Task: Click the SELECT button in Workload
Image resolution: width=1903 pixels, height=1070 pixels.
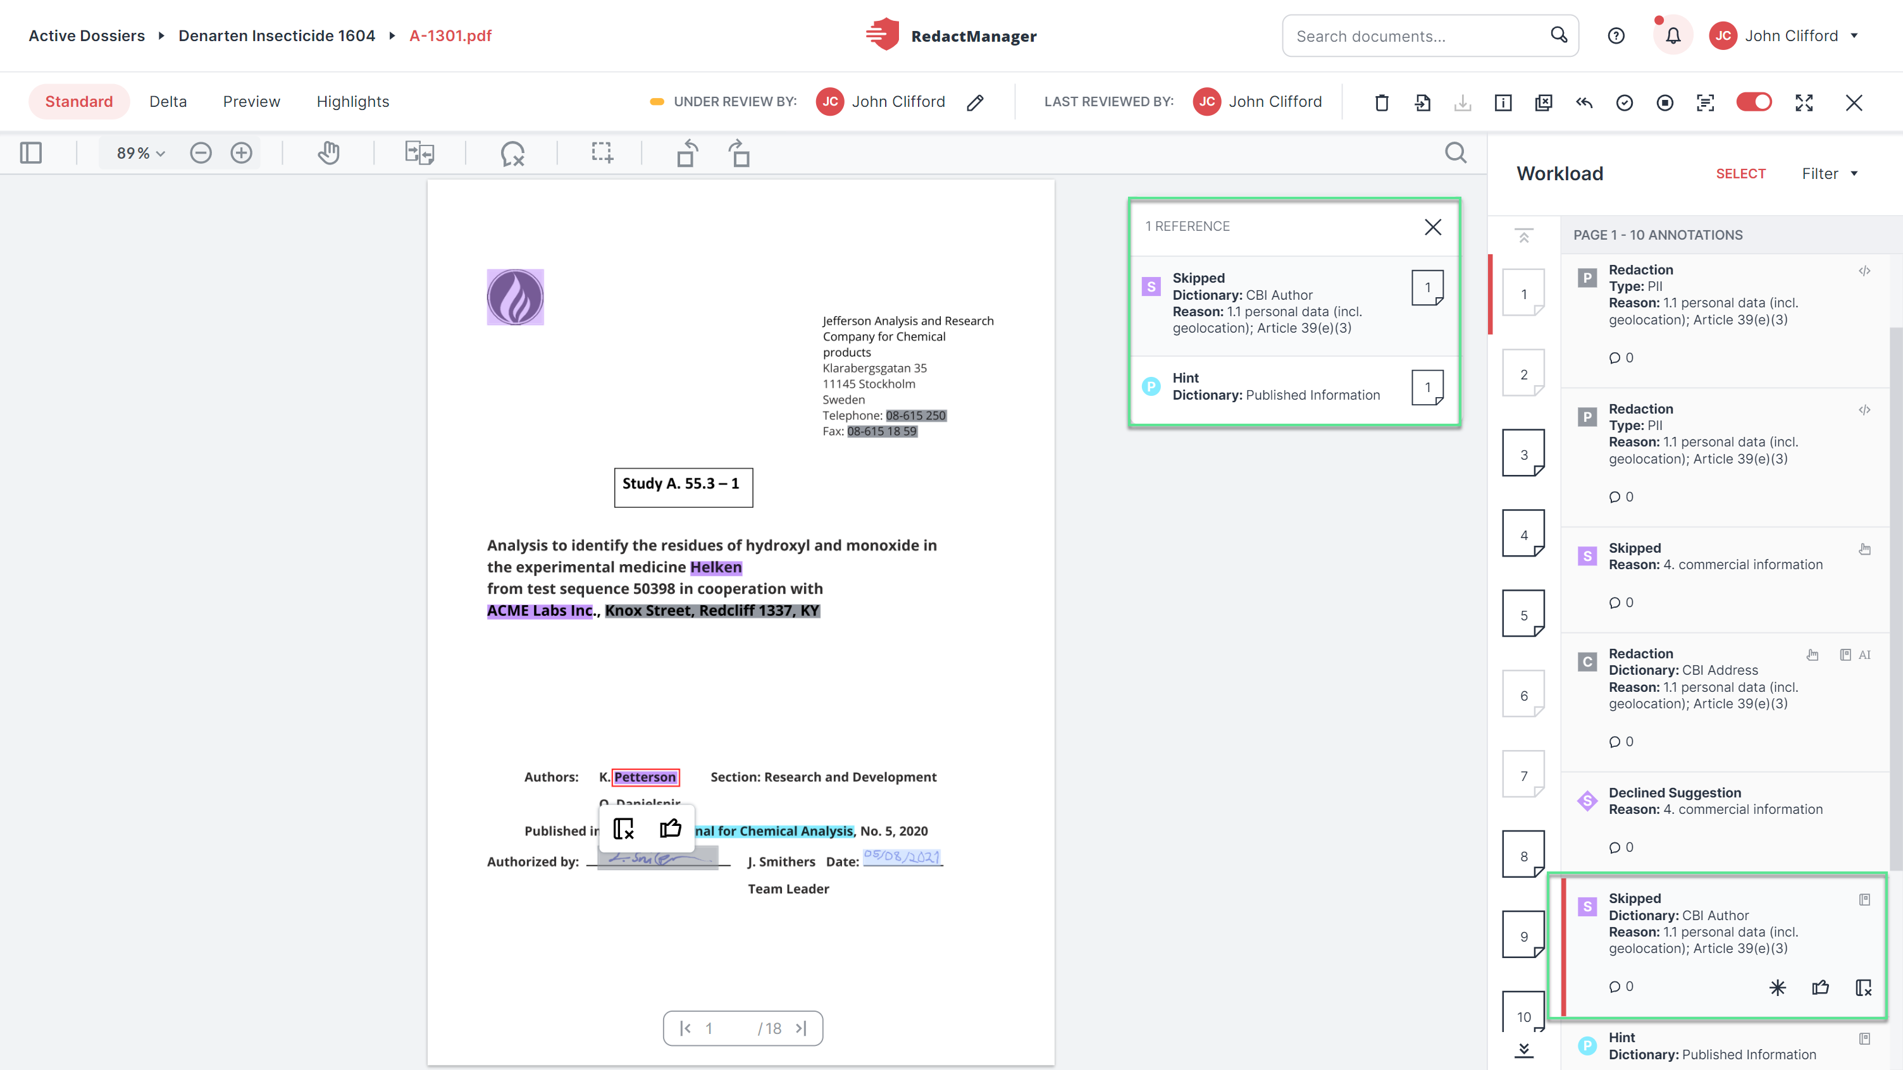Action: (1740, 173)
